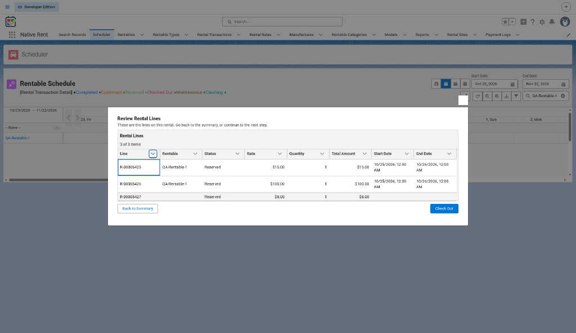This screenshot has height=333, width=576.
Task: Click the zoom in magnifier icon
Action: click(x=497, y=96)
